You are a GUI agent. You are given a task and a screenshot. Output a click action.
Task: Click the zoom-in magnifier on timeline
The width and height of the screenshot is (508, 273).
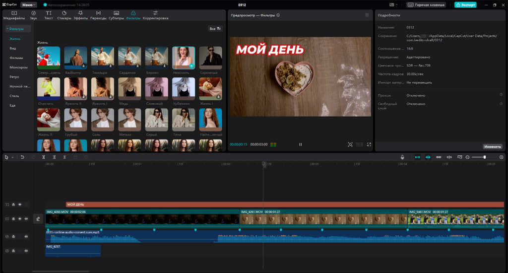(501, 157)
